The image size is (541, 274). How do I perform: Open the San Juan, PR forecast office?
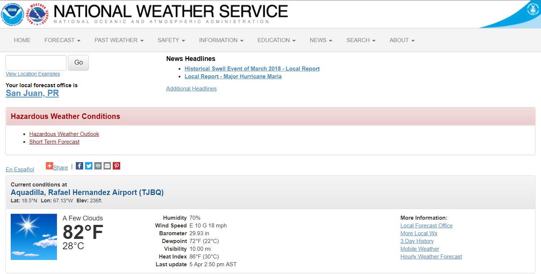(x=32, y=93)
